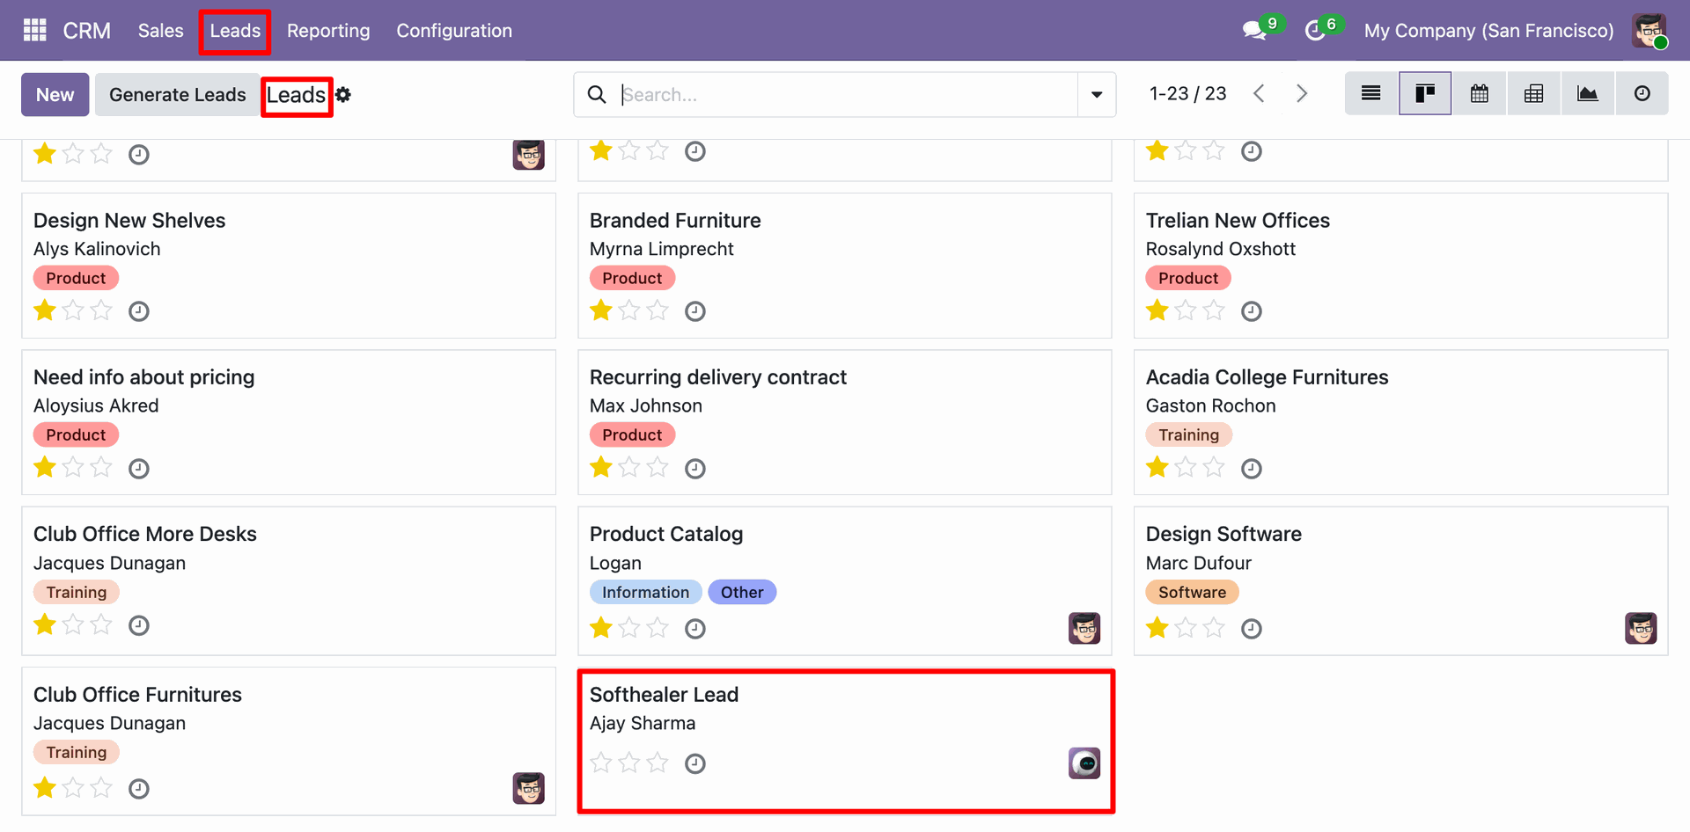Open activity clock on Softhealer Lead
This screenshot has height=832, width=1690.
coord(695,763)
